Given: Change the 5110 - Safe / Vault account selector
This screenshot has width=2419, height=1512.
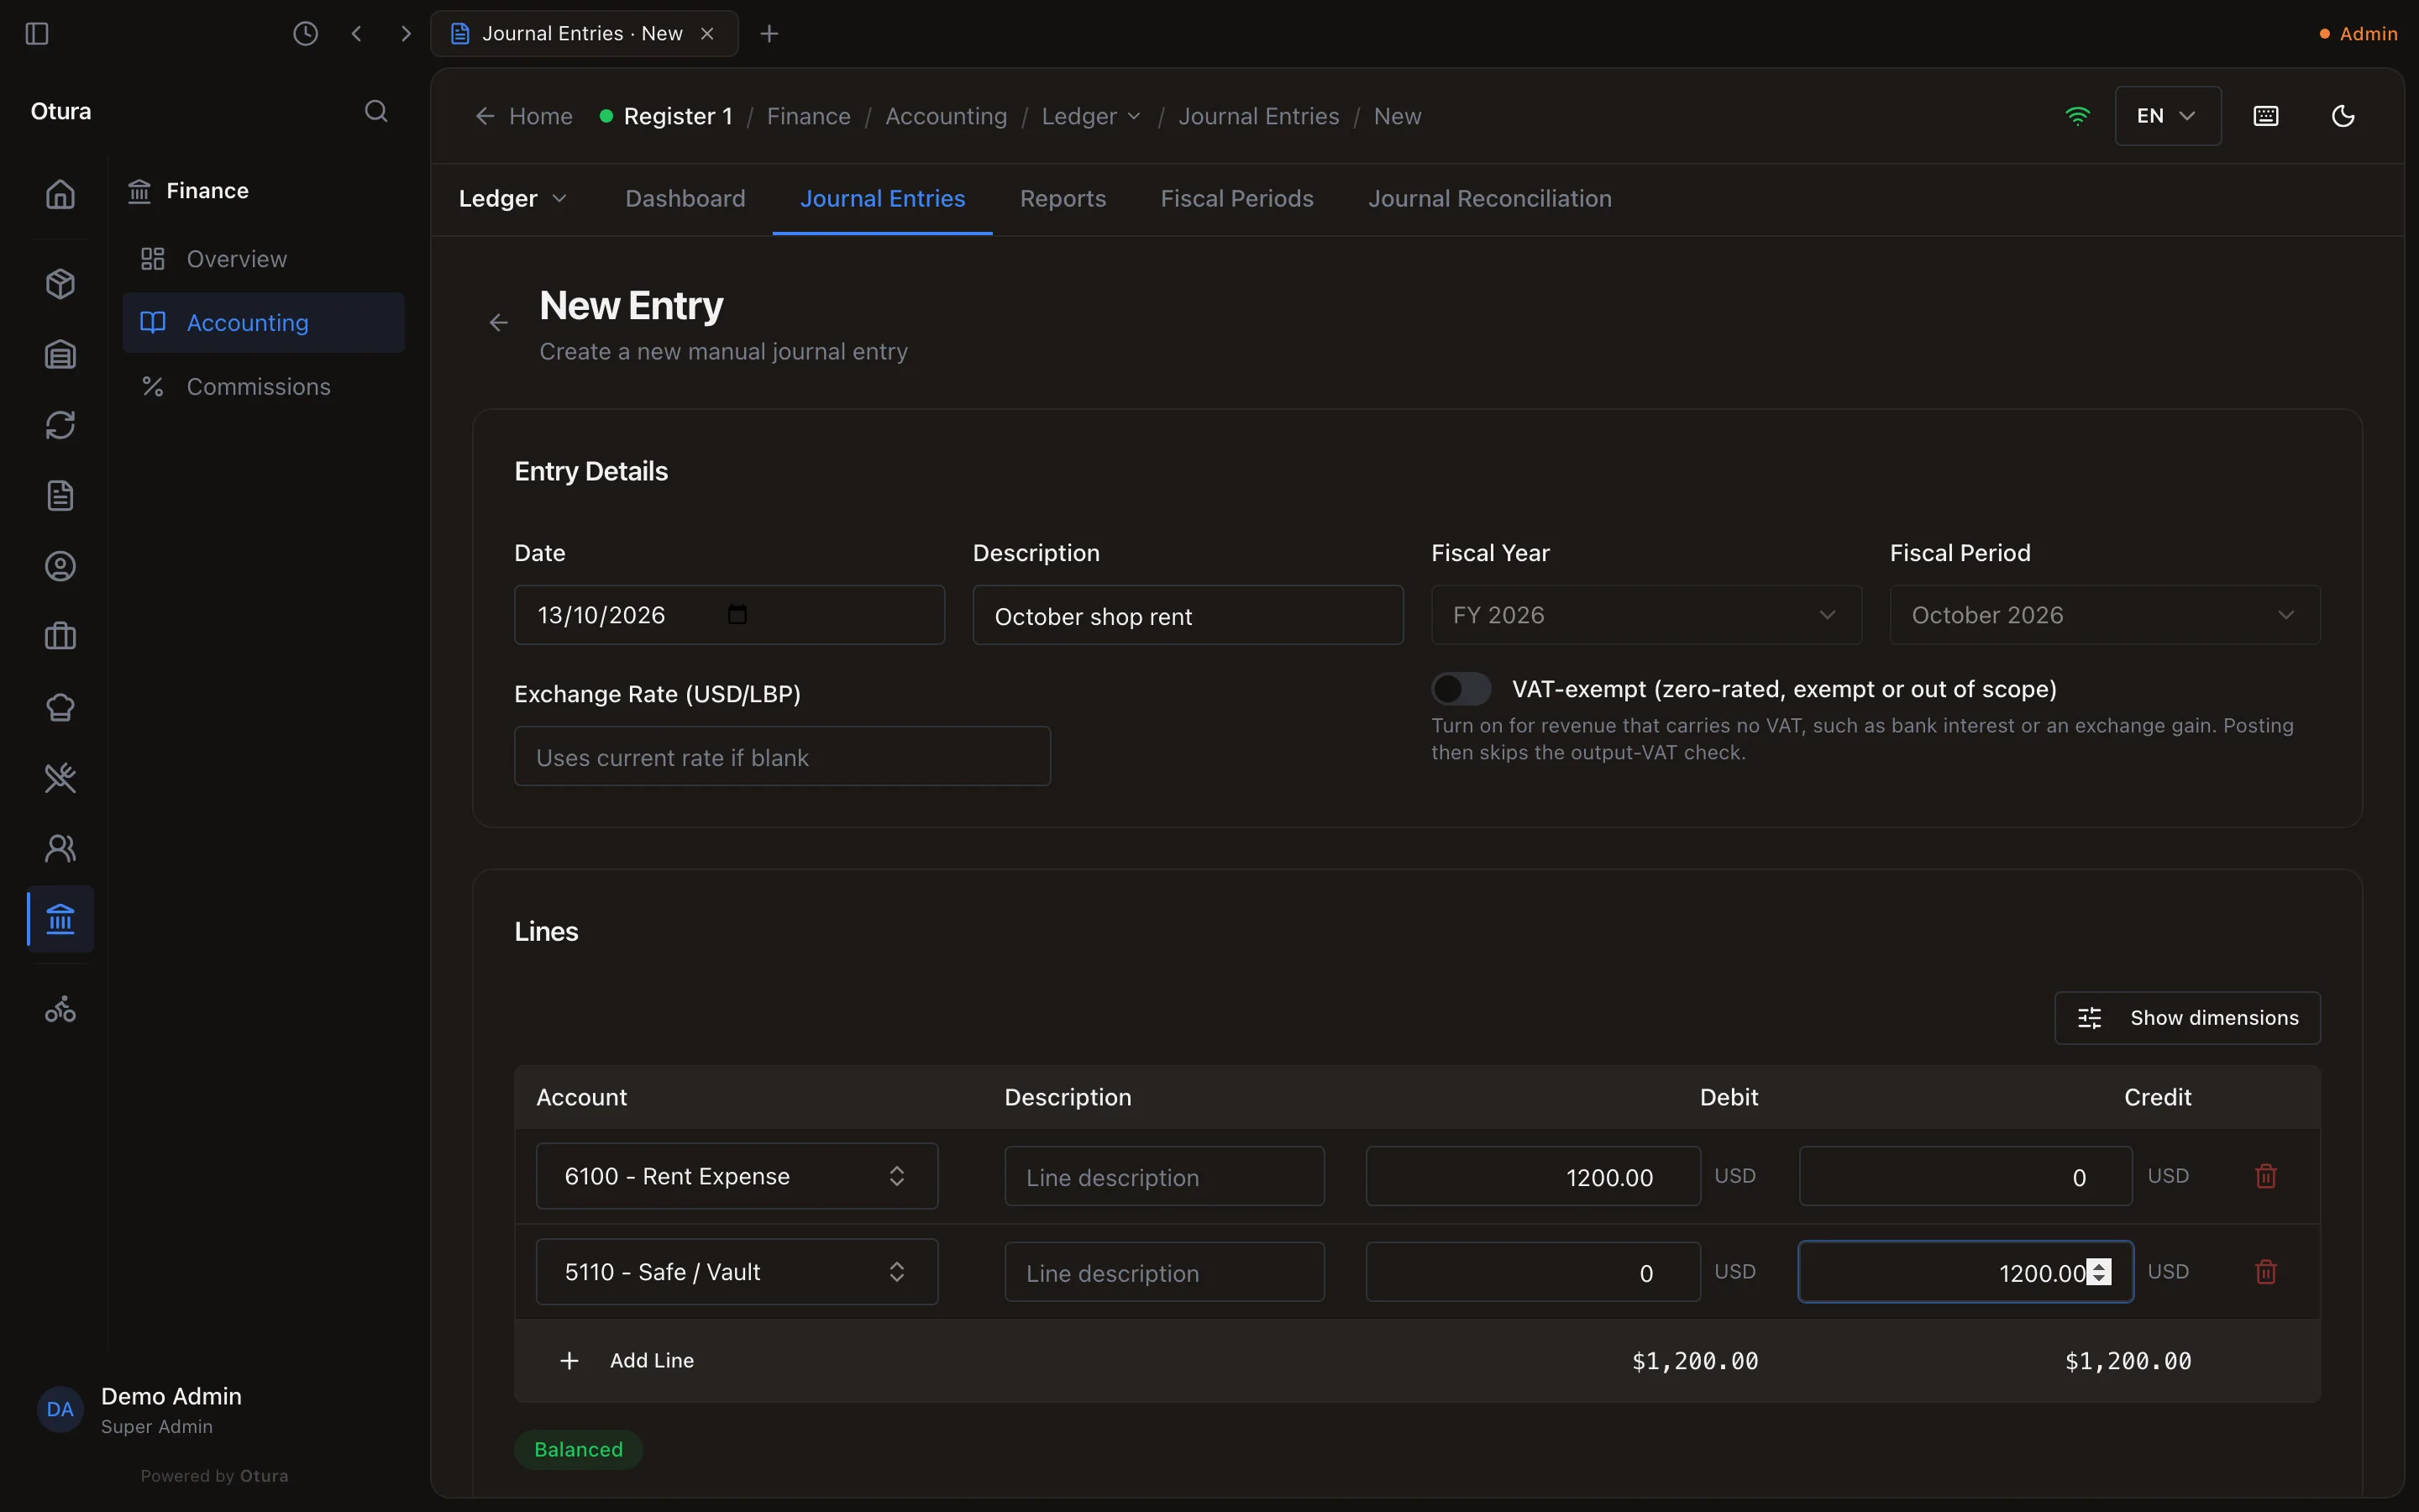Looking at the screenshot, I should (737, 1272).
